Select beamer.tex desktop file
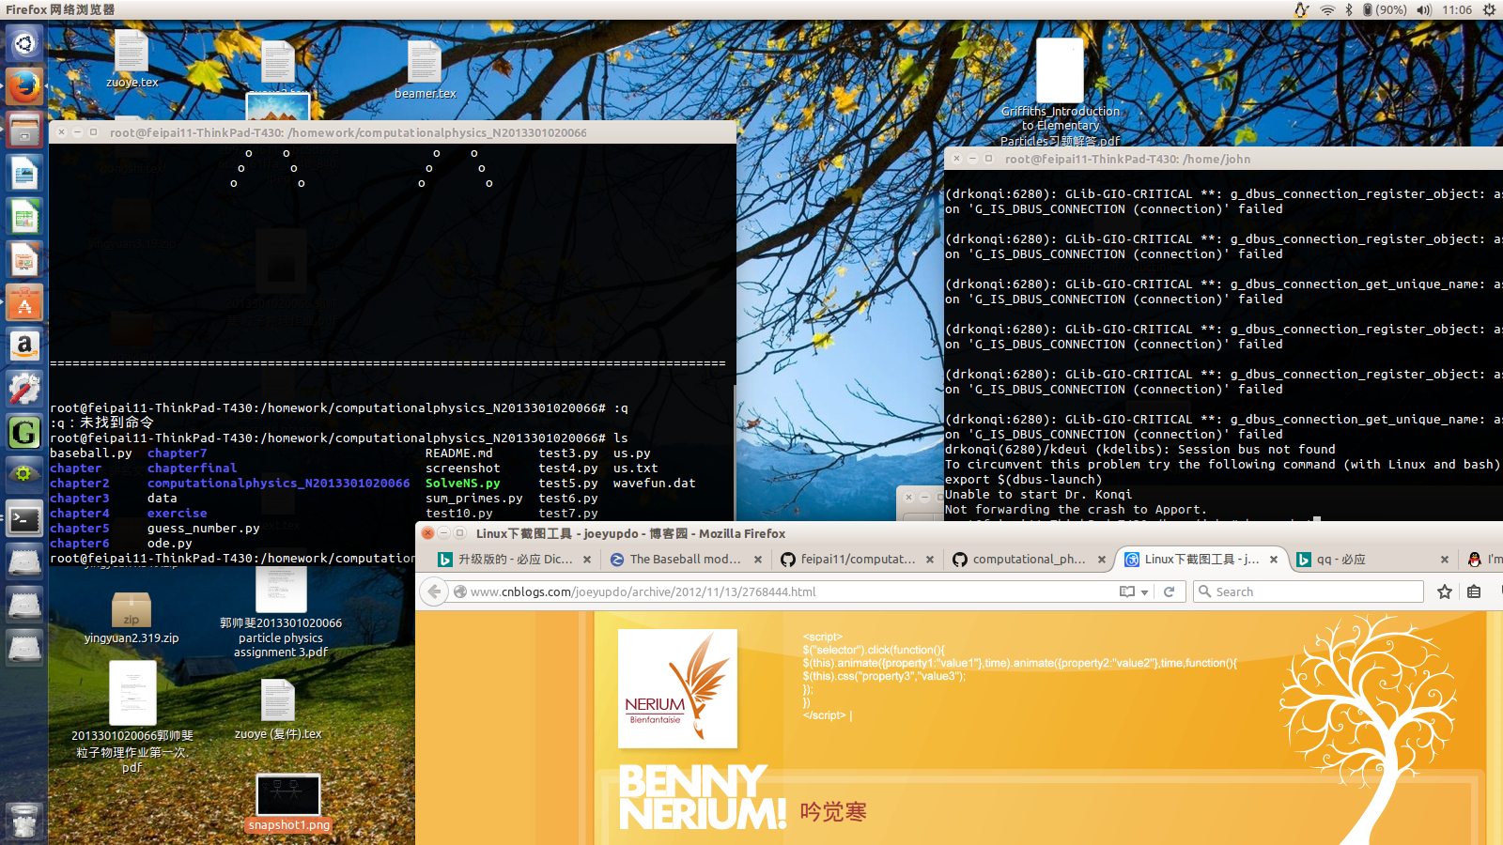The height and width of the screenshot is (845, 1503). click(425, 69)
